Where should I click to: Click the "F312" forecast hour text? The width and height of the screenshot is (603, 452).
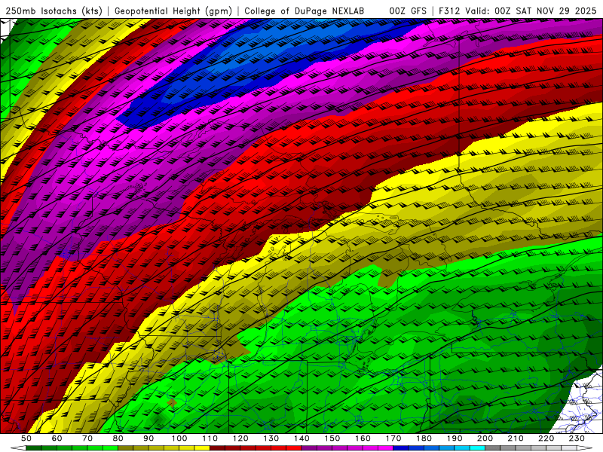pyautogui.click(x=449, y=11)
